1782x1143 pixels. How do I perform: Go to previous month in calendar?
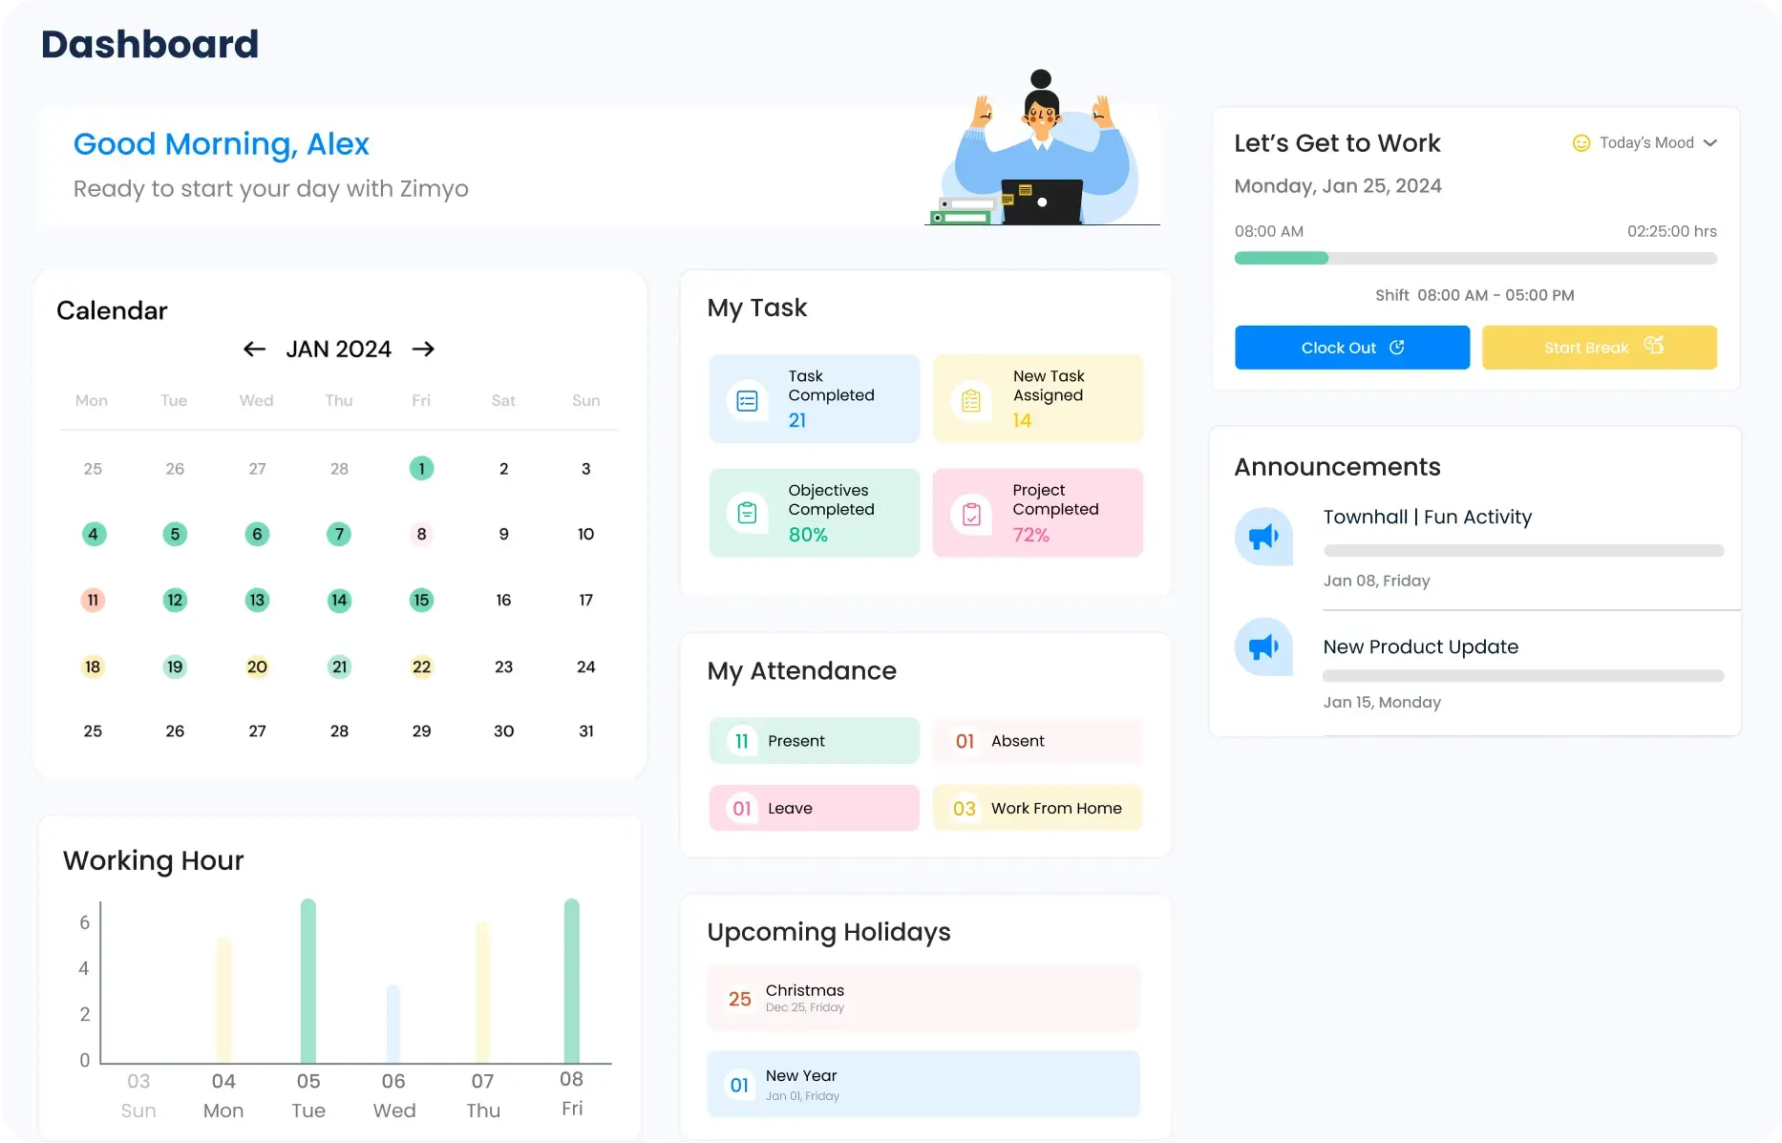[x=254, y=349]
